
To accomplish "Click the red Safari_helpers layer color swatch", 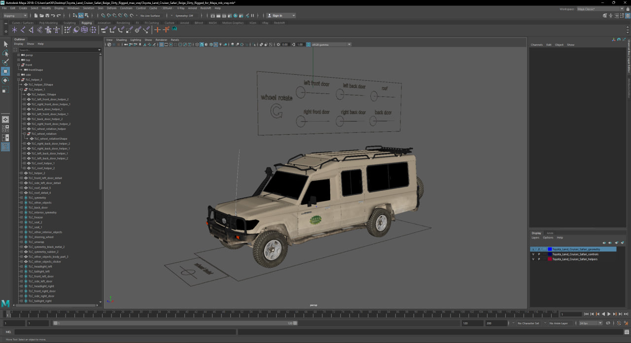I will [550, 259].
